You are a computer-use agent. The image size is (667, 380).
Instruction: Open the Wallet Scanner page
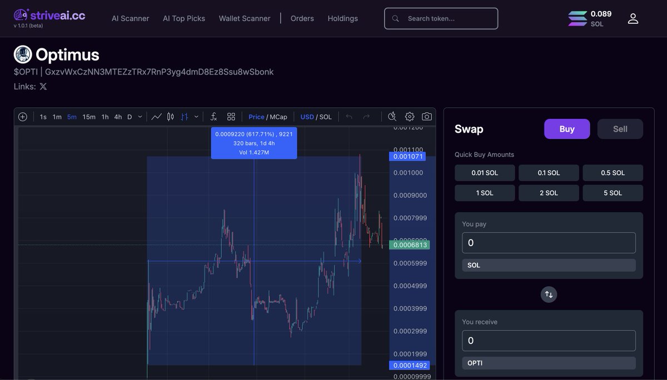(245, 18)
